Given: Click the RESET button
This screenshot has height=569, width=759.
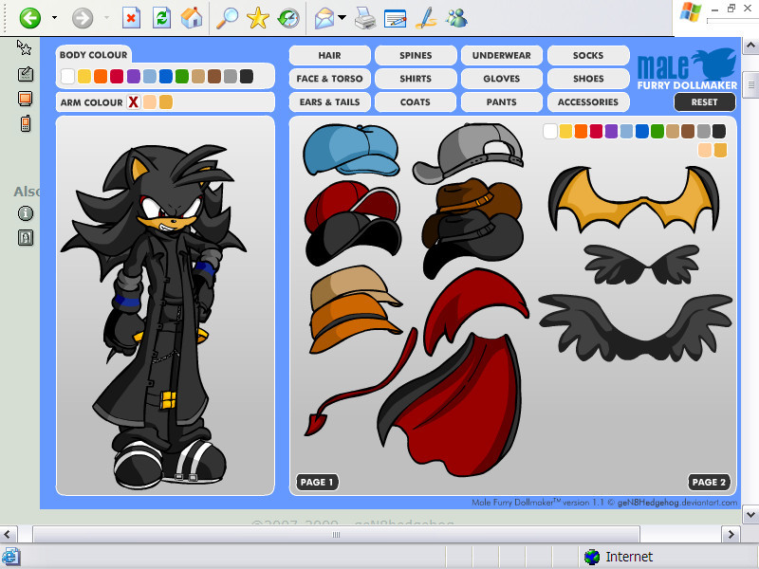Looking at the screenshot, I should click(x=704, y=102).
